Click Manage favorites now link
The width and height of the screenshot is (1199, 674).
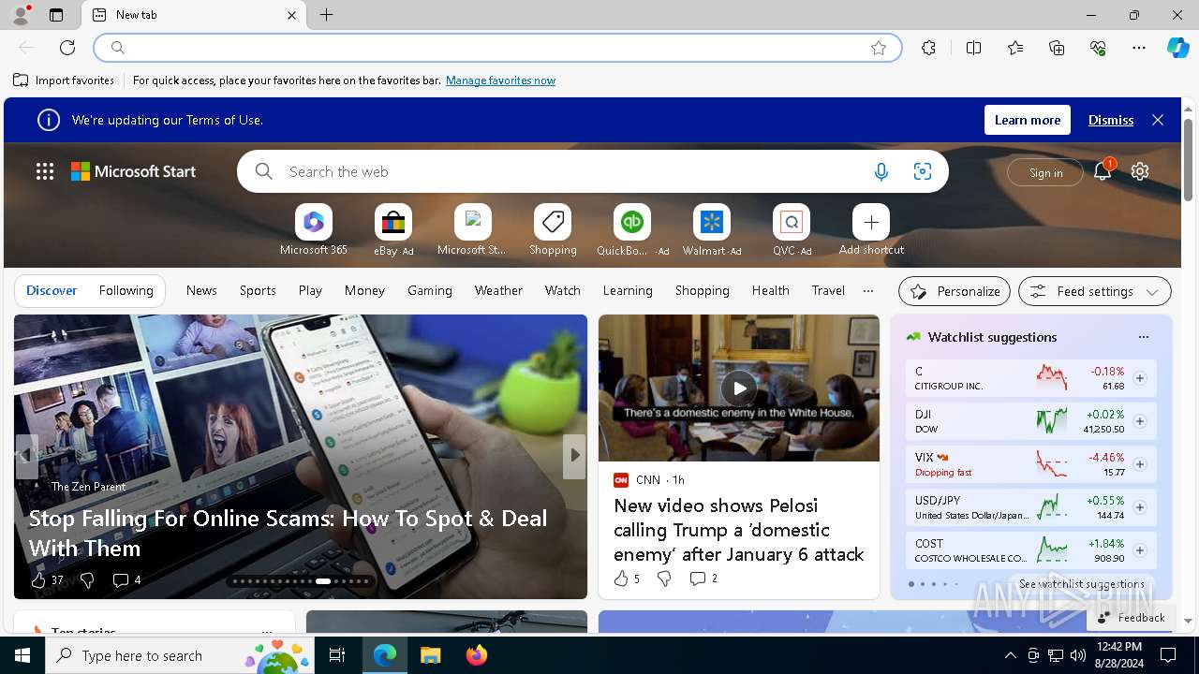tap(500, 81)
